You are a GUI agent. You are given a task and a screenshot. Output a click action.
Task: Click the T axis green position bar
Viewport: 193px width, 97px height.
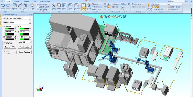click(x=24, y=39)
